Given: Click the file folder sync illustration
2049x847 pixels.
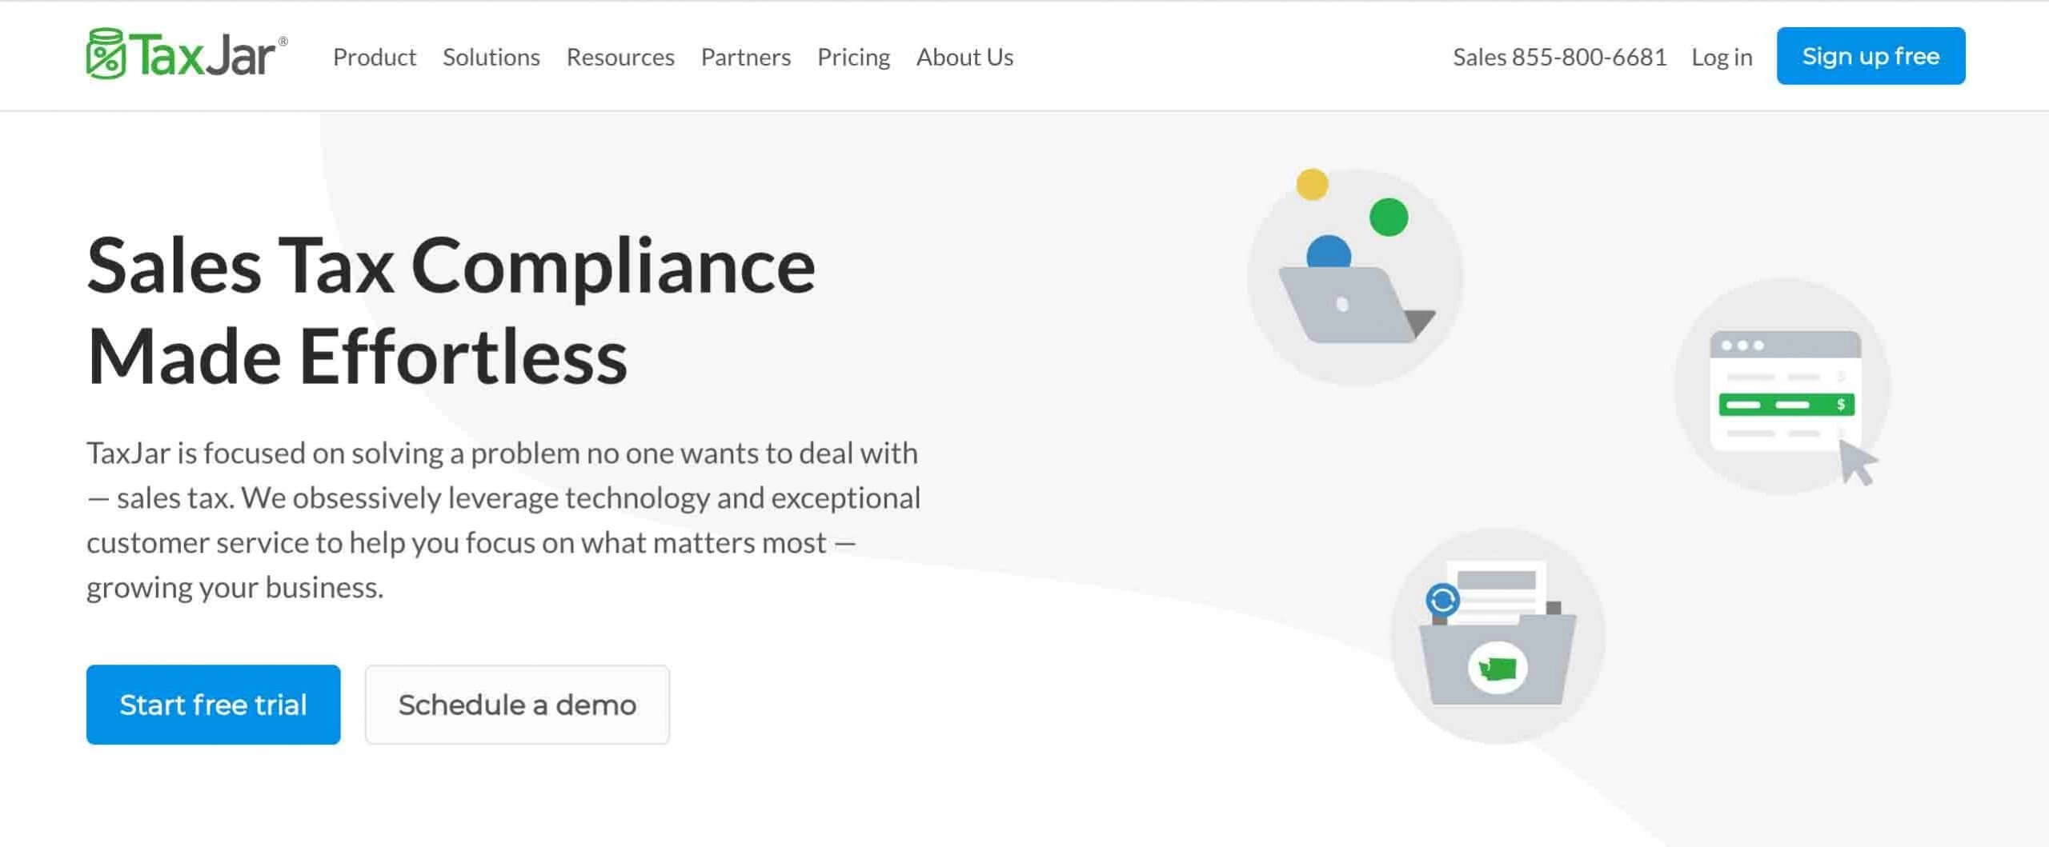Looking at the screenshot, I should pos(1498,636).
